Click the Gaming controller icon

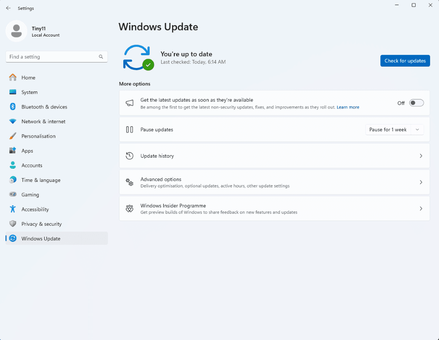(13, 194)
